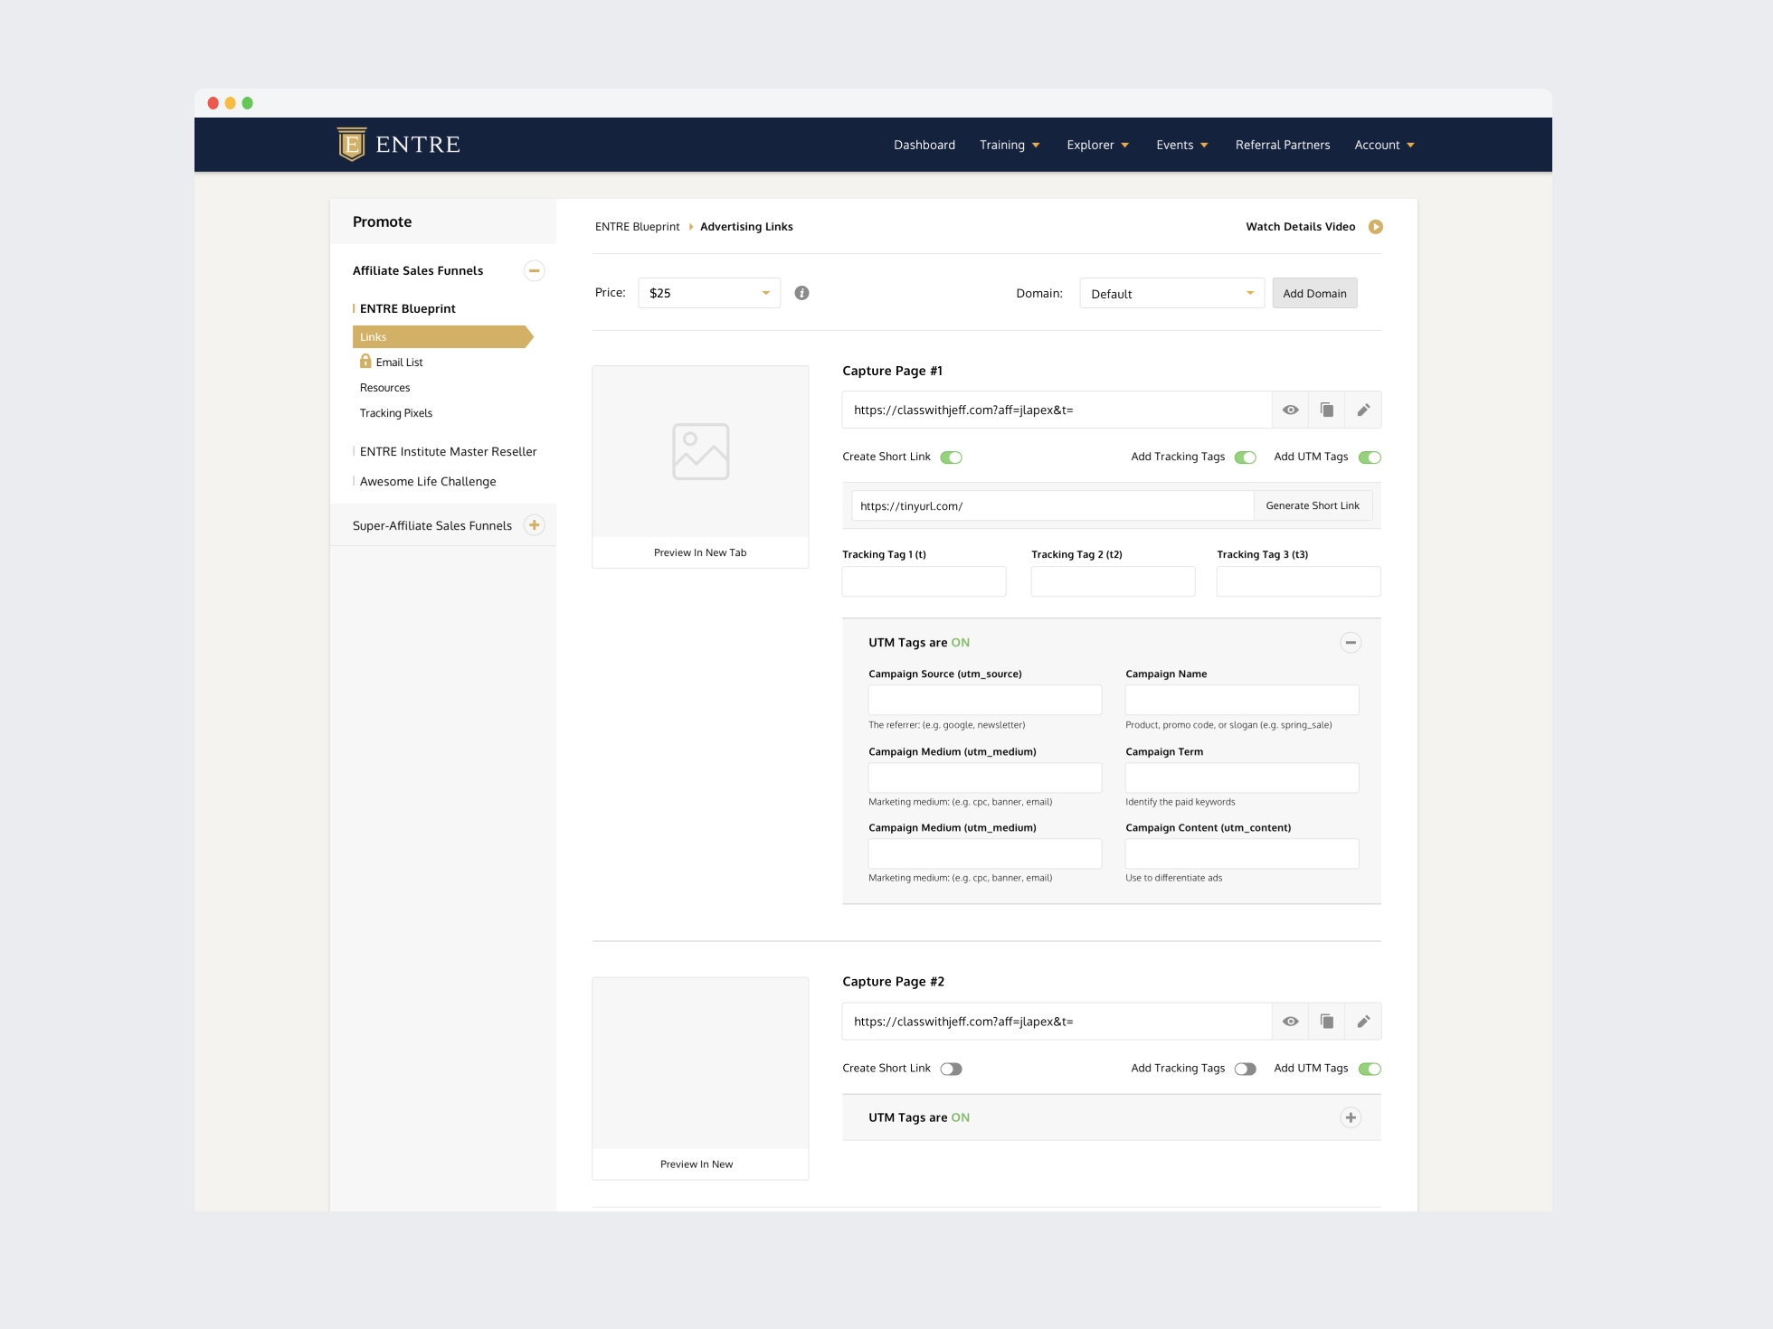Open the Events menu
Image resolution: width=1773 pixels, height=1329 pixels.
(1181, 145)
